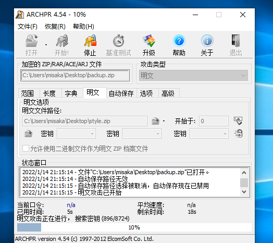Click log line 明文攻击已开始

(72, 192)
